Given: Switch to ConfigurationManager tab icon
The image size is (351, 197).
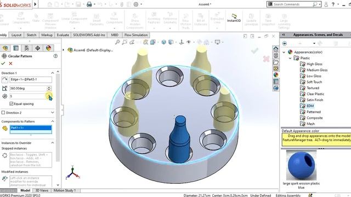Looking at the screenshot, I should [27, 48].
